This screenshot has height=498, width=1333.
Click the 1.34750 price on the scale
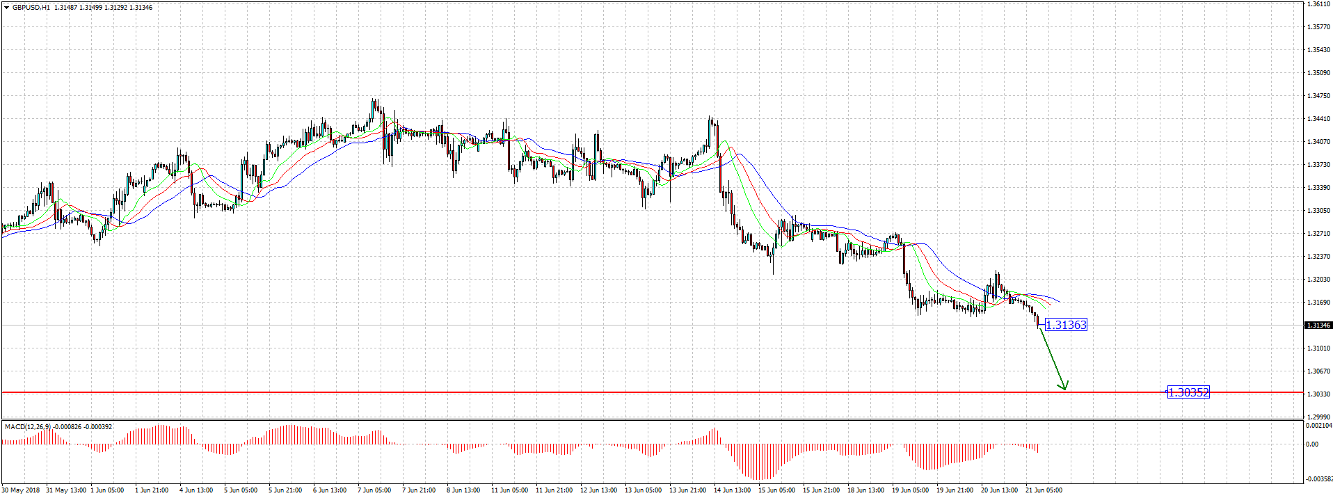click(1318, 96)
